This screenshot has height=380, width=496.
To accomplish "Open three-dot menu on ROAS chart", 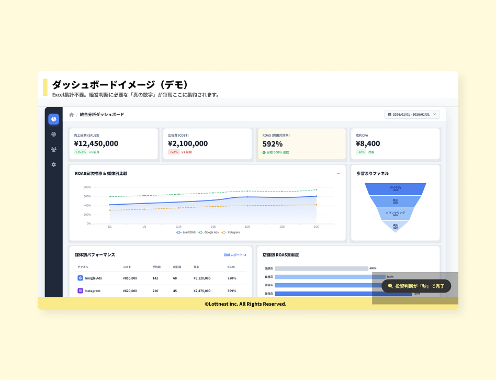I will 339,173.
